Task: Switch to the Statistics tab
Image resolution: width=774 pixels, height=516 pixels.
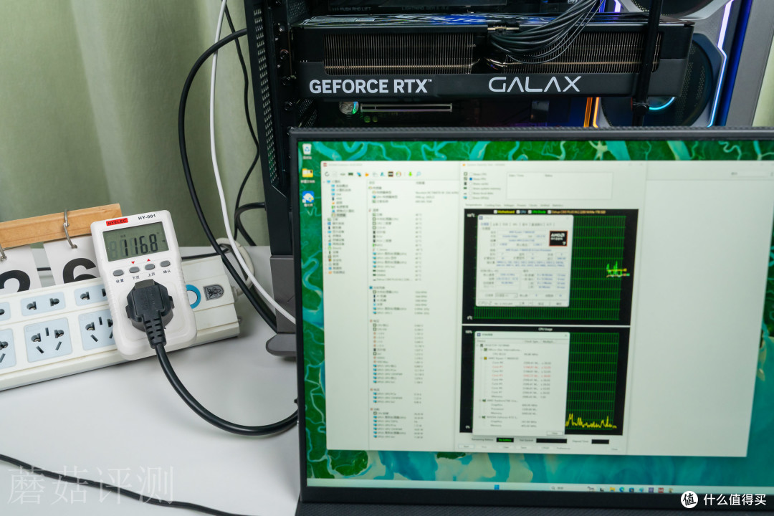Action: pos(558,206)
